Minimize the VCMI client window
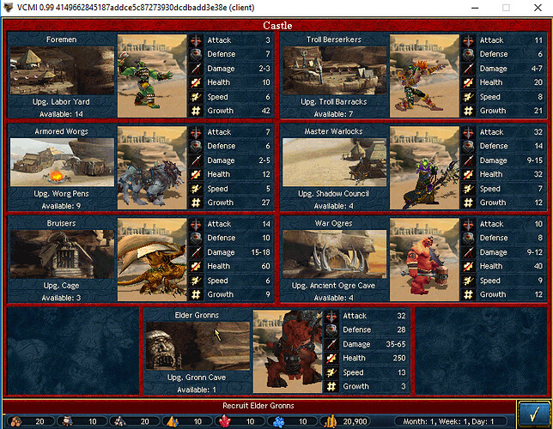 tap(475, 8)
